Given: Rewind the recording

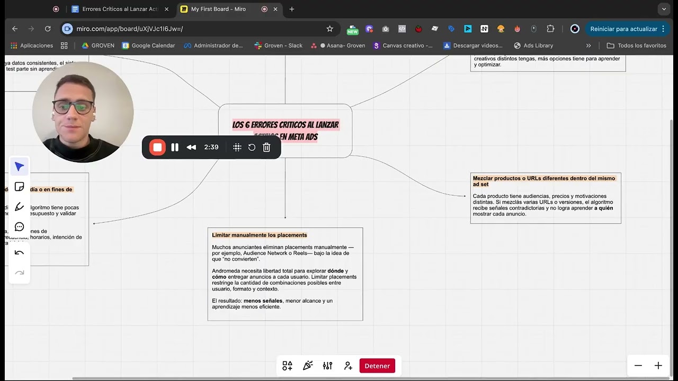Looking at the screenshot, I should pyautogui.click(x=191, y=147).
